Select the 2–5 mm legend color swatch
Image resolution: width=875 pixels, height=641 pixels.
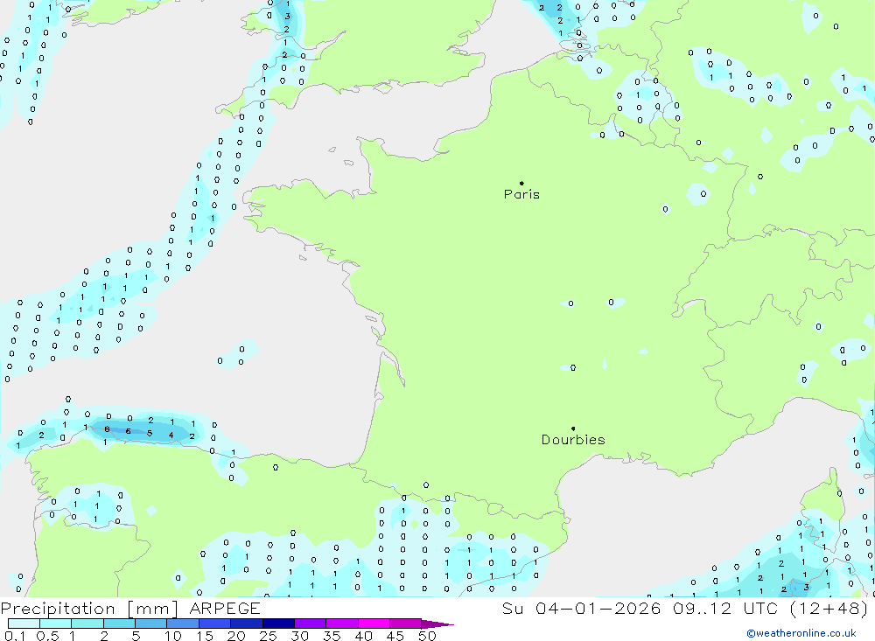click(x=119, y=624)
